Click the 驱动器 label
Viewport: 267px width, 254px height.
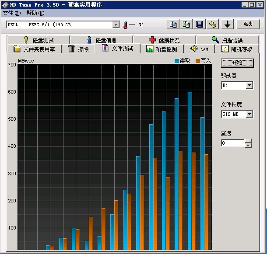pyautogui.click(x=228, y=76)
